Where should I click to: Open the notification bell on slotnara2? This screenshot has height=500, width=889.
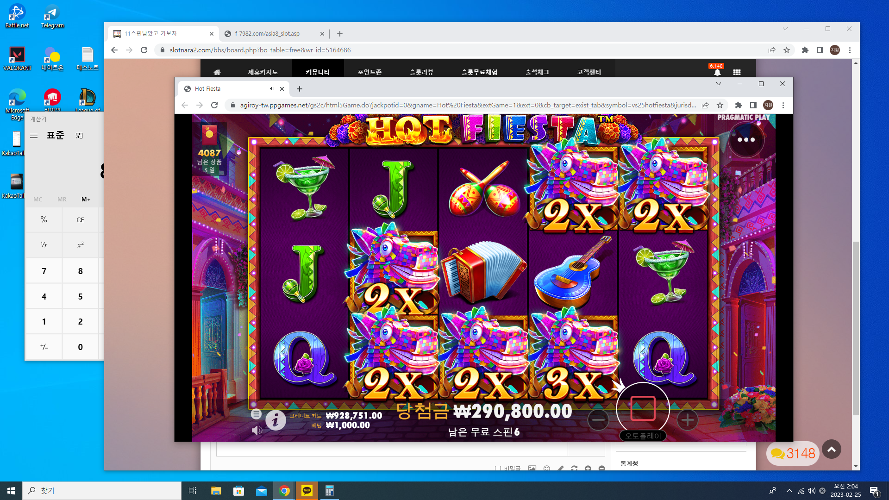point(717,72)
